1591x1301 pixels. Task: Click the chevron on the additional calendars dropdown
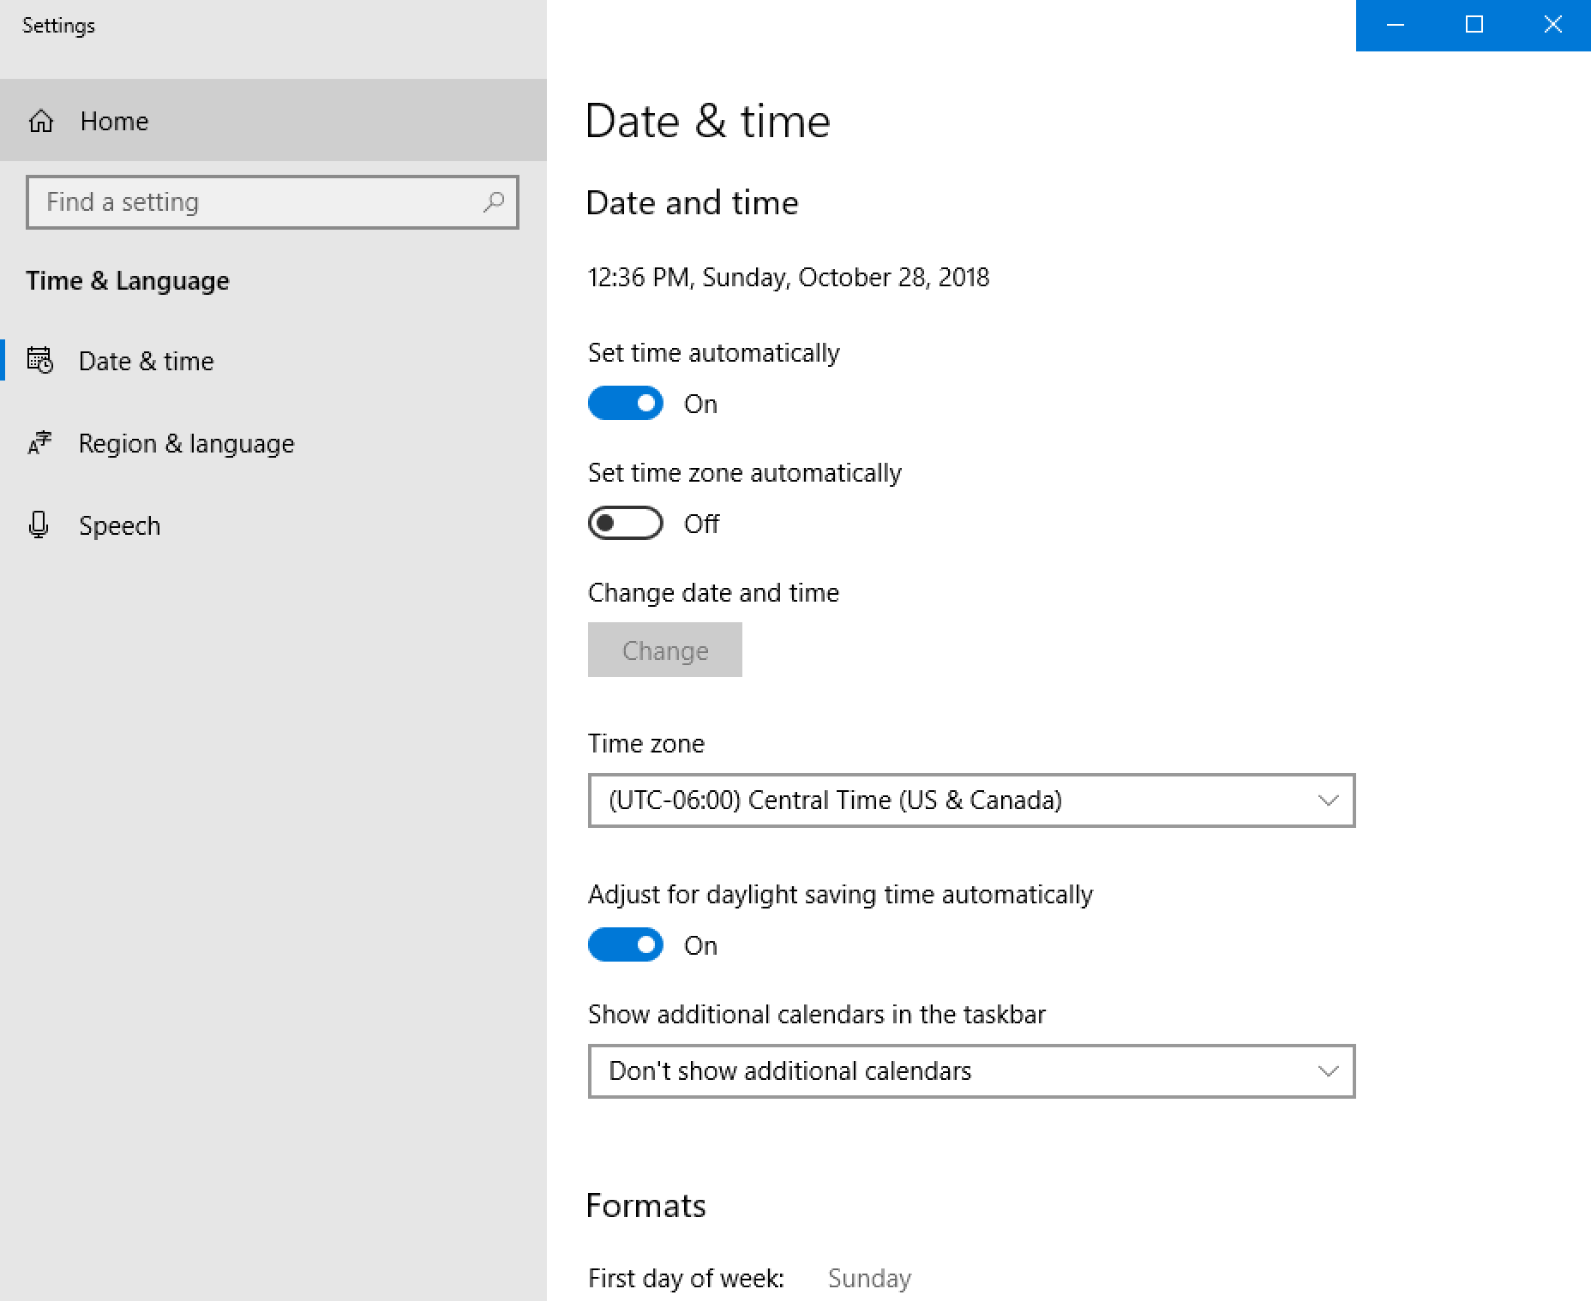point(1328,1071)
